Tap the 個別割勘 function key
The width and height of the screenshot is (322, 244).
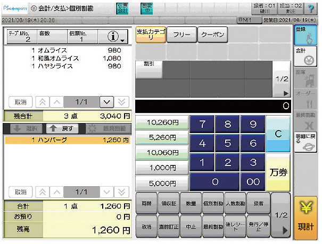(213, 203)
